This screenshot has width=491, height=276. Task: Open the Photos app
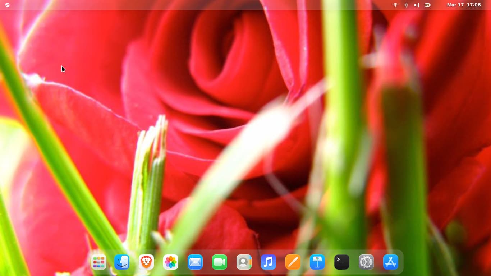171,262
